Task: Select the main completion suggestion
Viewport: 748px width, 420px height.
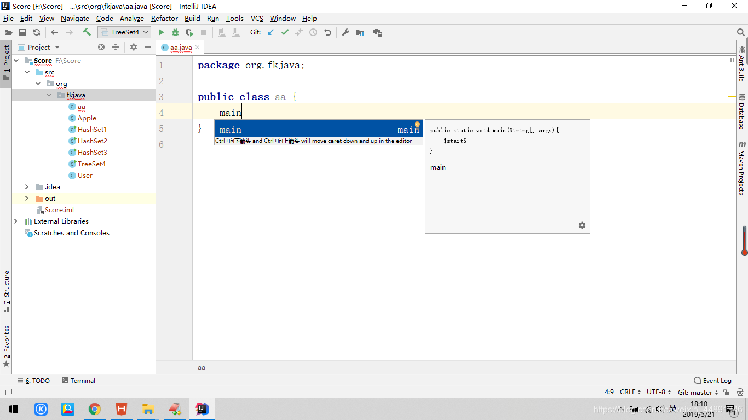Action: (x=318, y=130)
